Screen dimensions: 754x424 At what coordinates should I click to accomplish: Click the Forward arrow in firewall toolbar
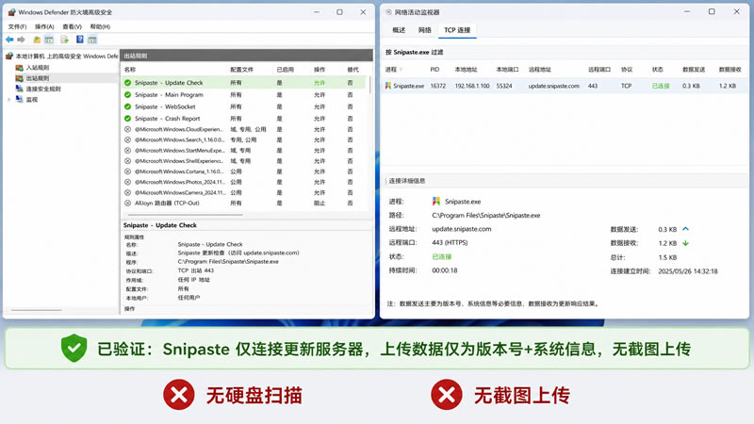[21, 40]
